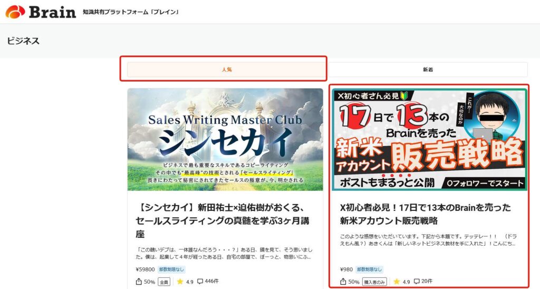Click the 446件 comment count text
This screenshot has width=540, height=289.
tap(211, 282)
